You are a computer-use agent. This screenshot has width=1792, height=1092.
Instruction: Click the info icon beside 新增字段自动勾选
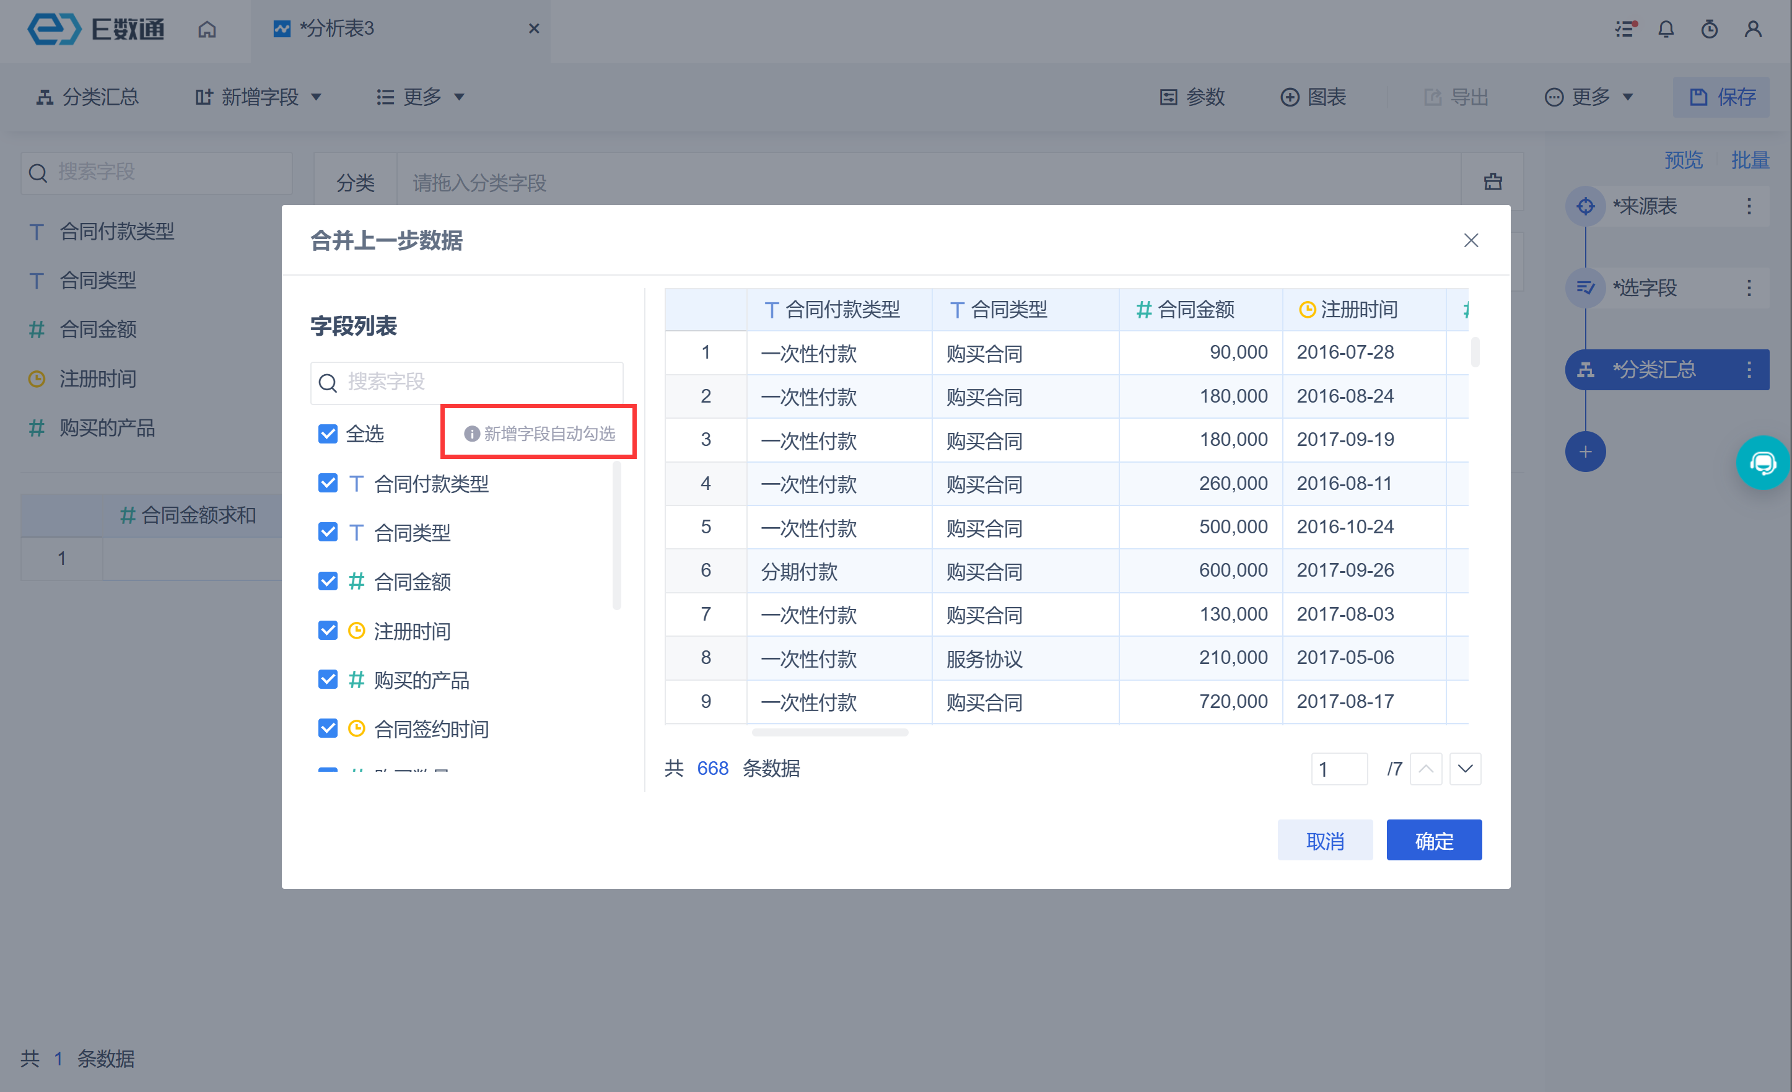[471, 434]
